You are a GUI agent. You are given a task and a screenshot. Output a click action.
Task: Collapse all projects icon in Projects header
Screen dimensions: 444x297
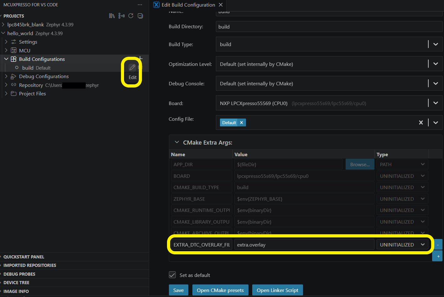pyautogui.click(x=140, y=16)
